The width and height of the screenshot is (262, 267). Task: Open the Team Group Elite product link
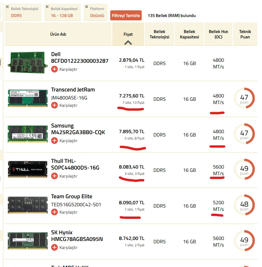[72, 196]
